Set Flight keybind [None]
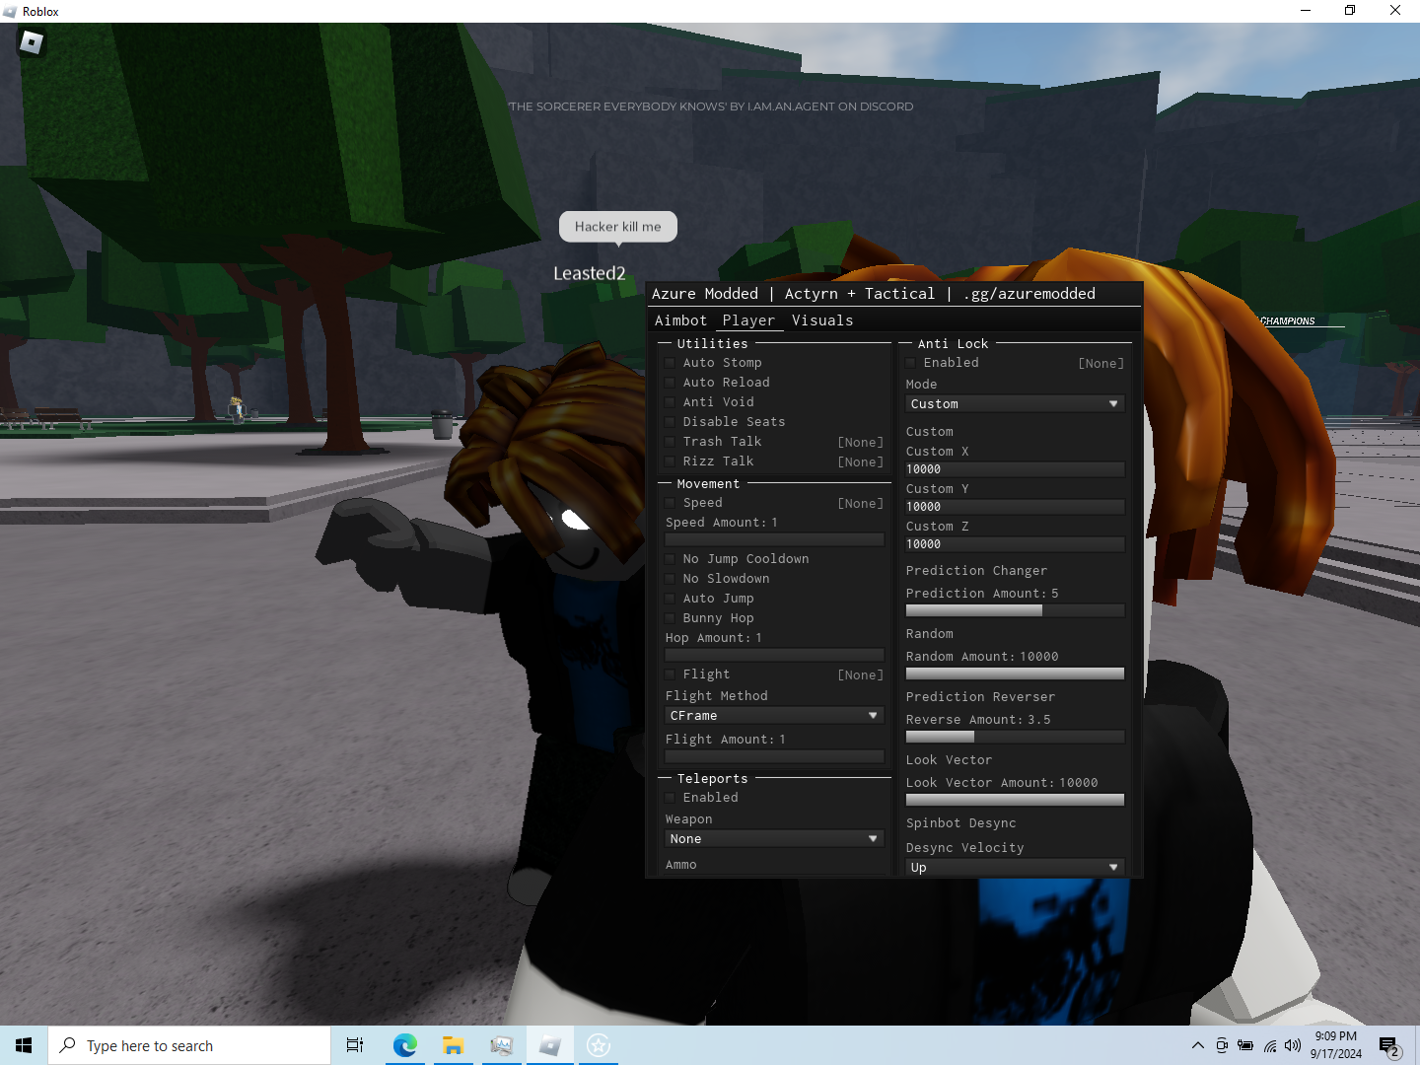This screenshot has width=1420, height=1065. (861, 674)
